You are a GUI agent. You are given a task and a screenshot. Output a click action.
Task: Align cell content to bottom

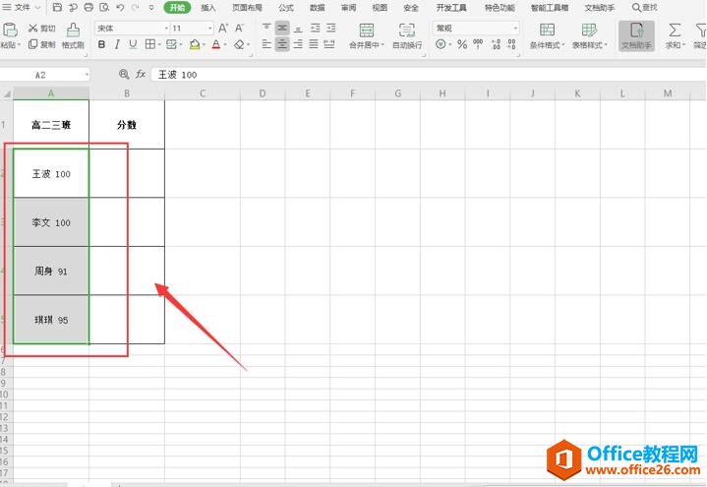(298, 28)
